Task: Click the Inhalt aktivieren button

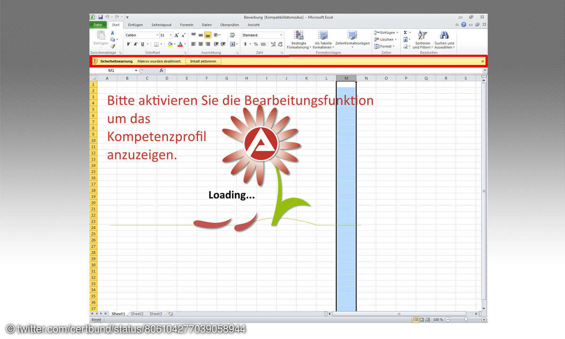Action: point(203,61)
